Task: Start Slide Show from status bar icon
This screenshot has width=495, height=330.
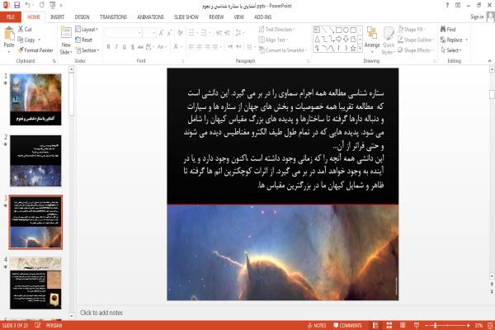Action: [417, 325]
